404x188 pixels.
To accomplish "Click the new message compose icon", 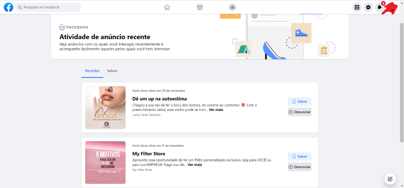I will tap(390, 179).
